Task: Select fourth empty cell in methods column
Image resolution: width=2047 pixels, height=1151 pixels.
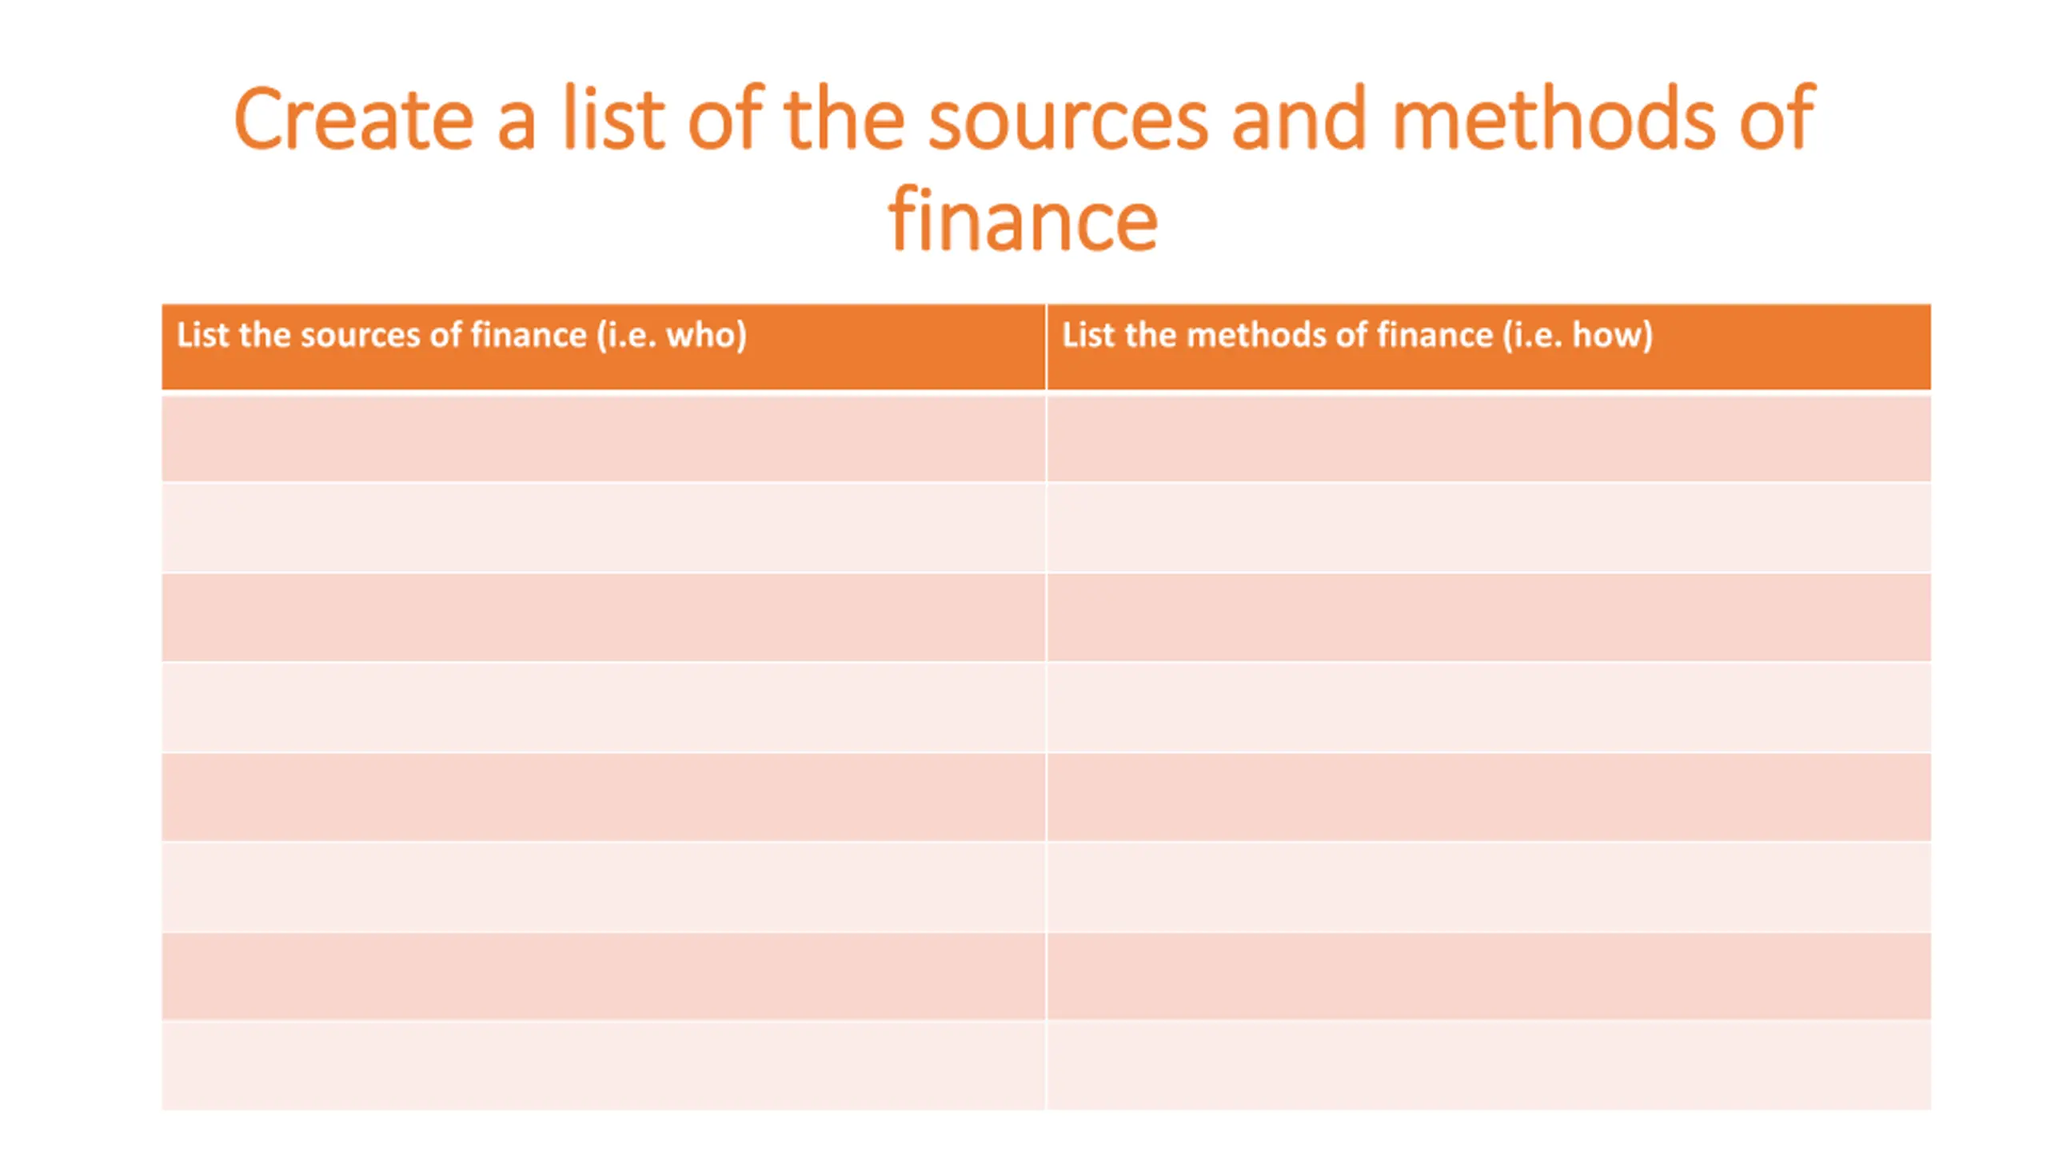Action: tap(1489, 707)
